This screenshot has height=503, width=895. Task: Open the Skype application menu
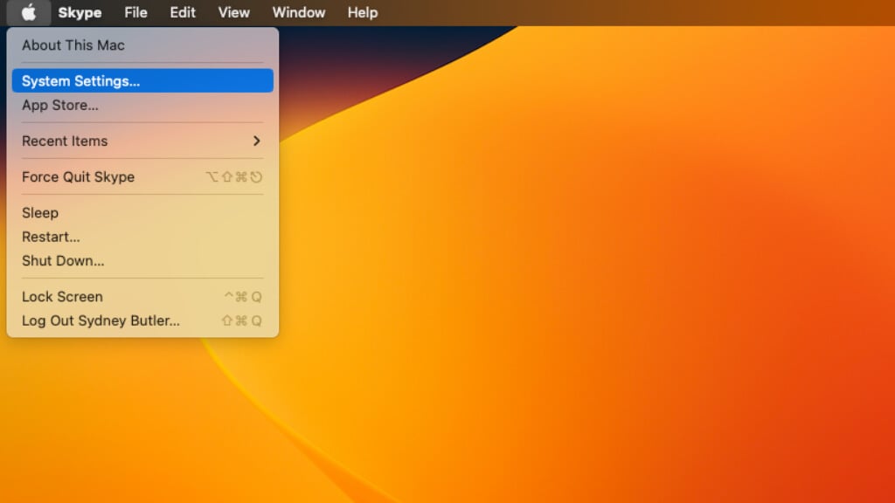click(x=80, y=12)
